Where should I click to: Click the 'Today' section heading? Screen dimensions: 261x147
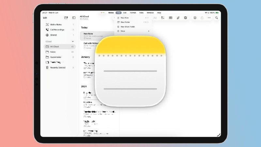(x=84, y=27)
